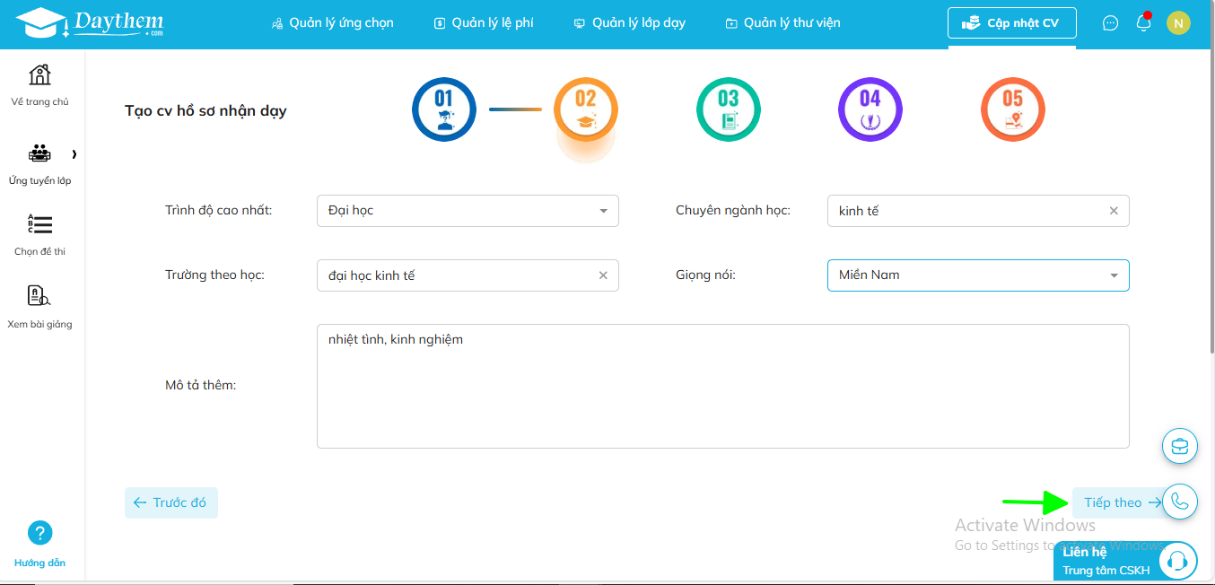Screen dimensions: 1215x585
Task: Open Ứng tuyển lớp sidebar icon
Action: point(39,153)
